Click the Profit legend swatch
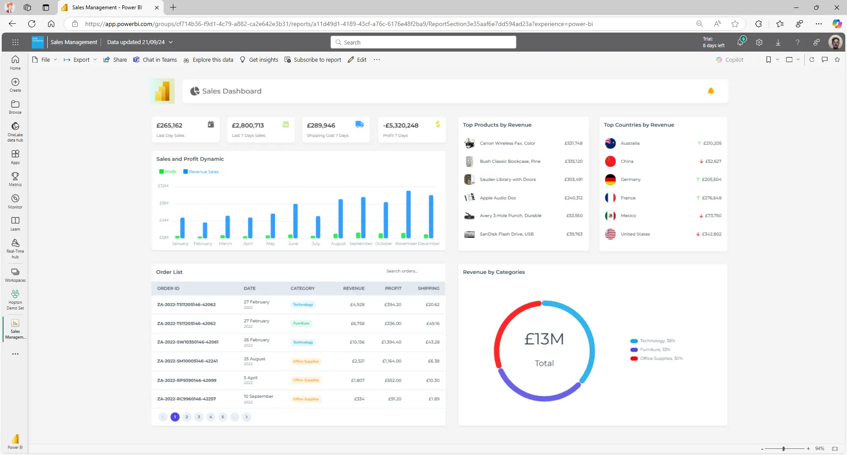The image size is (847, 455). tap(161, 172)
